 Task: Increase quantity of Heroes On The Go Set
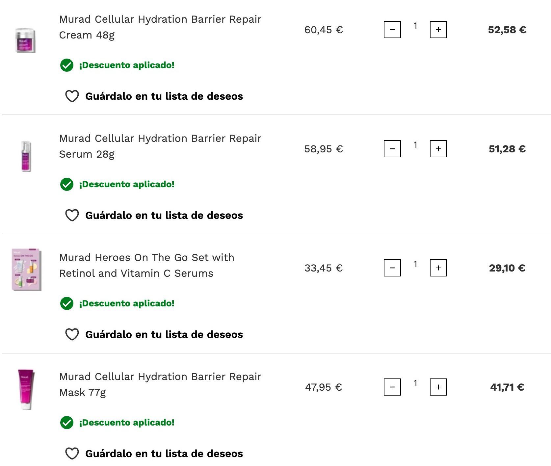[438, 268]
